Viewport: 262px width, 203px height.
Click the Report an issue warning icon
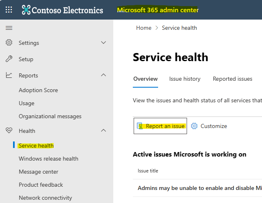[140, 126]
